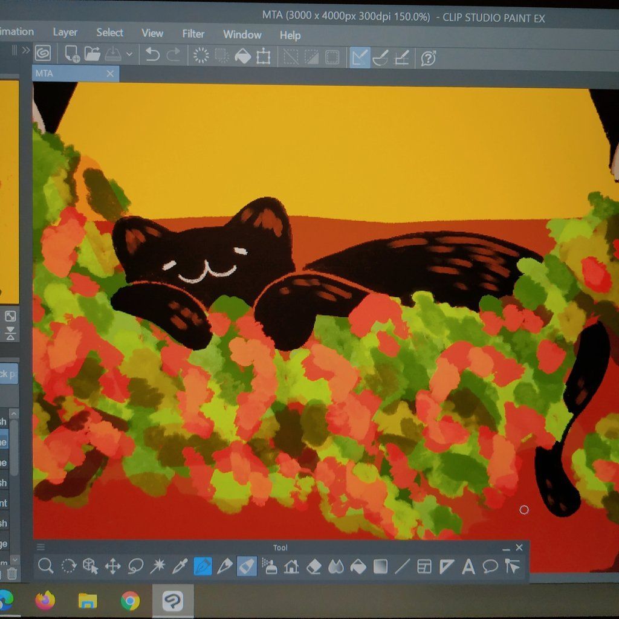Select the Auto select wand tool
The width and height of the screenshot is (619, 619).
click(158, 566)
